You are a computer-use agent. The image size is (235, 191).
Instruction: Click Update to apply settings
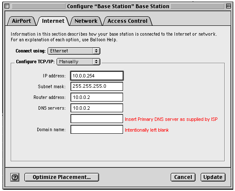coord(213,177)
